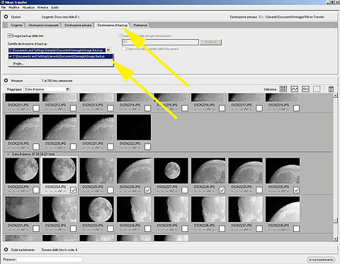Select the DSCN2238.JPG thumbnail
The width and height of the screenshot is (340, 264).
pyautogui.click(x=283, y=209)
